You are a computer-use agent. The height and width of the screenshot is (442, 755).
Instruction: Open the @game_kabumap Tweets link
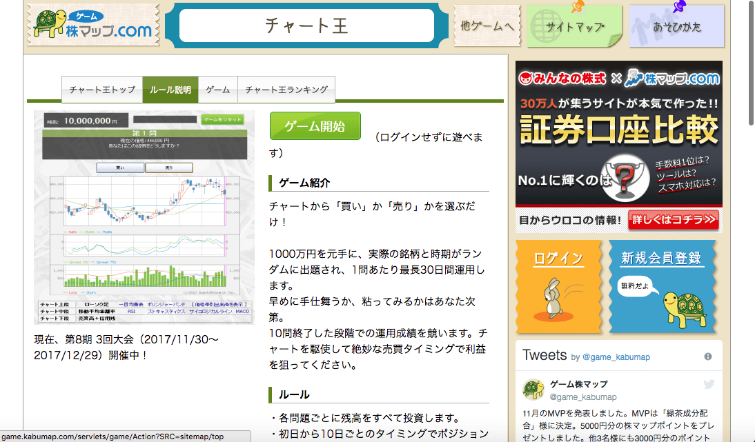point(616,357)
